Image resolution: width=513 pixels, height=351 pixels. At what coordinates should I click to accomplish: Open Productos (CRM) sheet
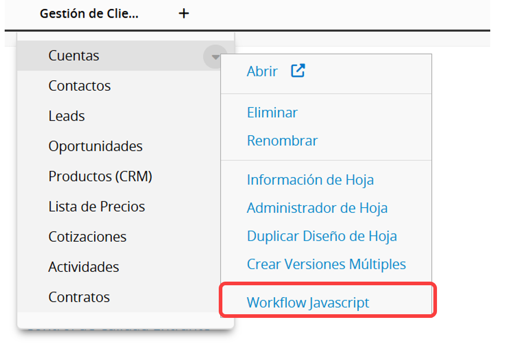coord(100,177)
